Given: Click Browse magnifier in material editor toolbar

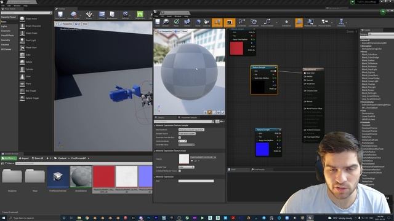Looking at the screenshot, I should pyautogui.click(x=166, y=23).
